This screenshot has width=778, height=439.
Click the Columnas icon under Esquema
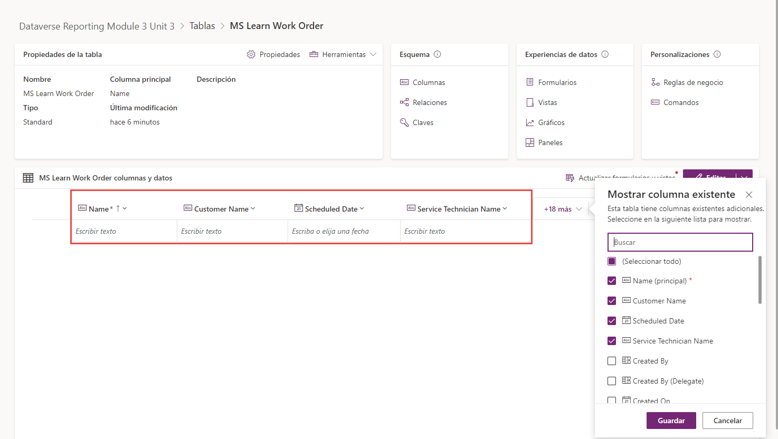404,82
